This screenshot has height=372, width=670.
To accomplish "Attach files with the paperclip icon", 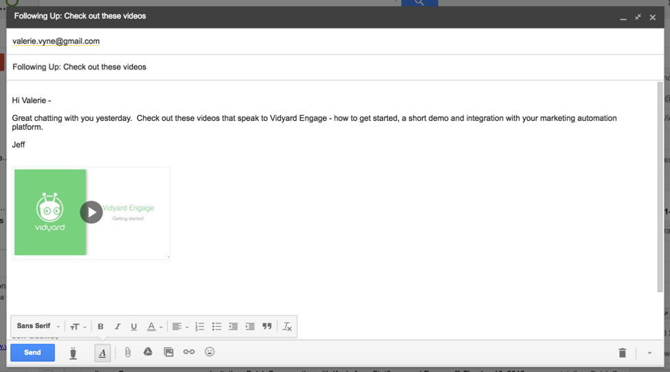I will point(127,352).
